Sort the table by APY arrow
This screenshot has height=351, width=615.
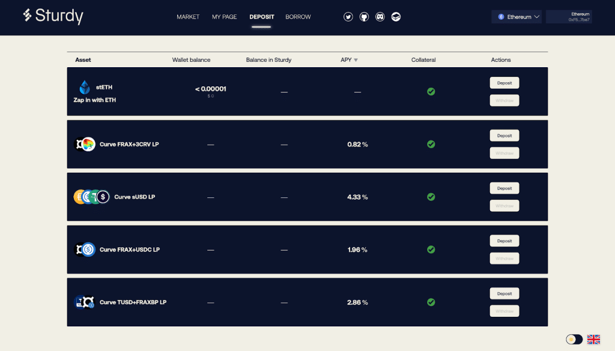coord(356,60)
